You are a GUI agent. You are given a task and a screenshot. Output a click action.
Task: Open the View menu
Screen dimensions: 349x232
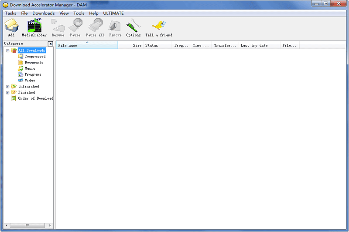pos(64,13)
